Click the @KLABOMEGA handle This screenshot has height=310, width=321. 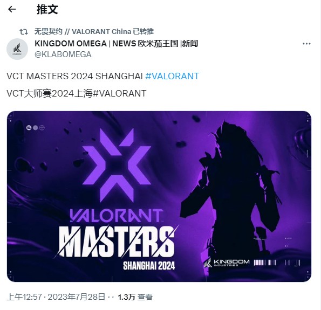coord(63,54)
